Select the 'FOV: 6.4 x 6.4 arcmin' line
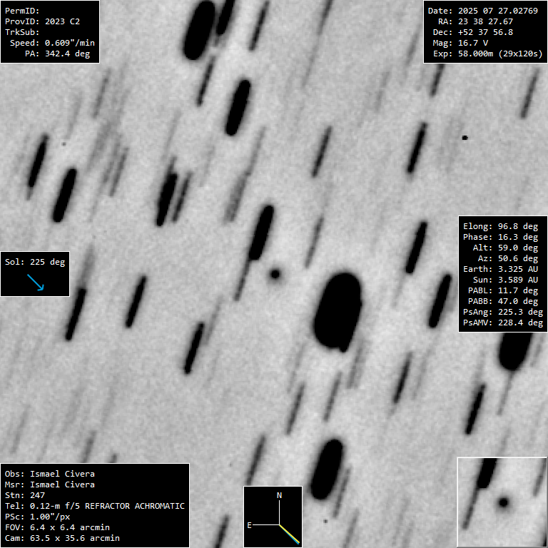 click(57, 527)
